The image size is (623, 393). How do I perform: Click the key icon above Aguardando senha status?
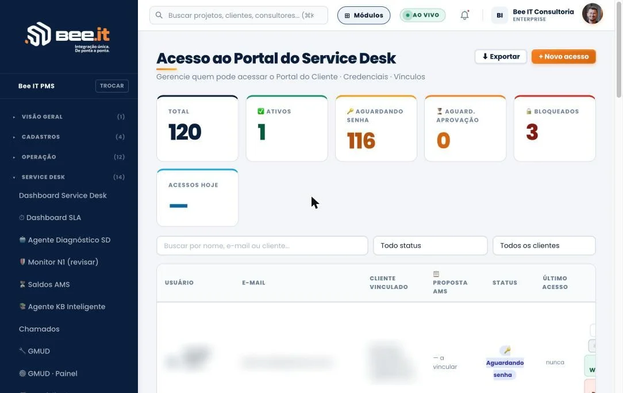coord(506,350)
